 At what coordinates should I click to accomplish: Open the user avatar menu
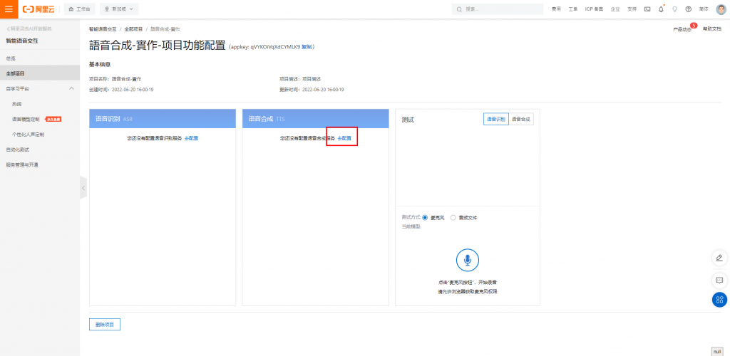pos(721,9)
